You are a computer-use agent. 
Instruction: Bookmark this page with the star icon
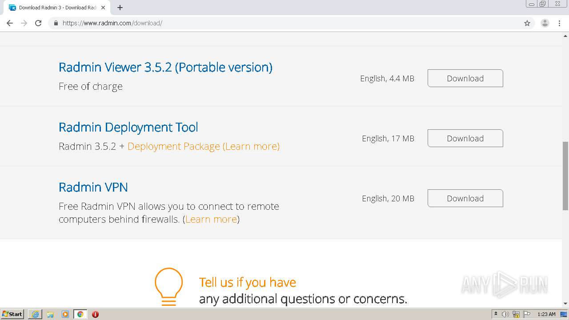(x=527, y=23)
